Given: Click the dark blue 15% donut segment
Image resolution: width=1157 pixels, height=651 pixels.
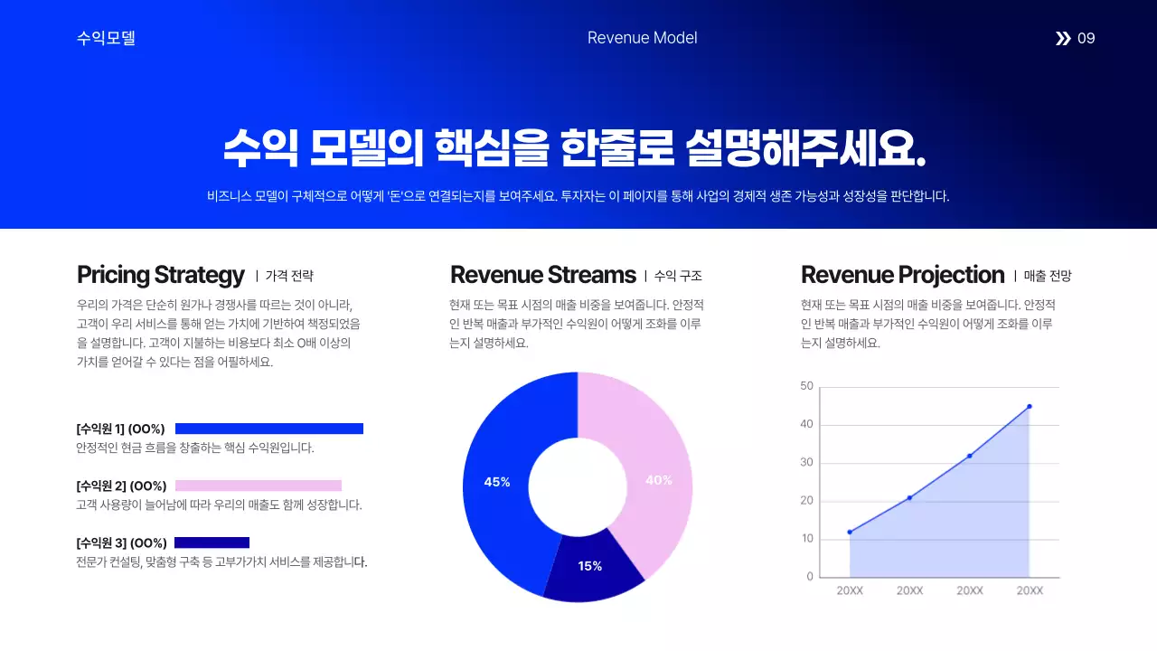Looking at the screenshot, I should [x=590, y=566].
